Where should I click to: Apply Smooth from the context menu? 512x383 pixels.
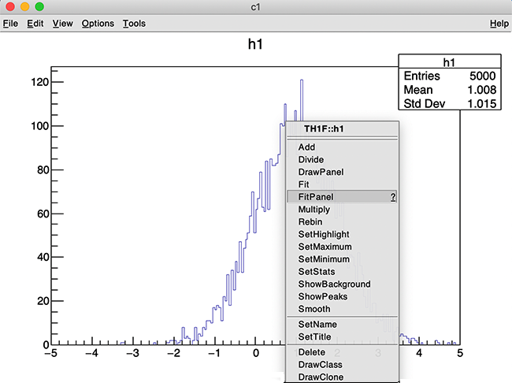point(314,309)
